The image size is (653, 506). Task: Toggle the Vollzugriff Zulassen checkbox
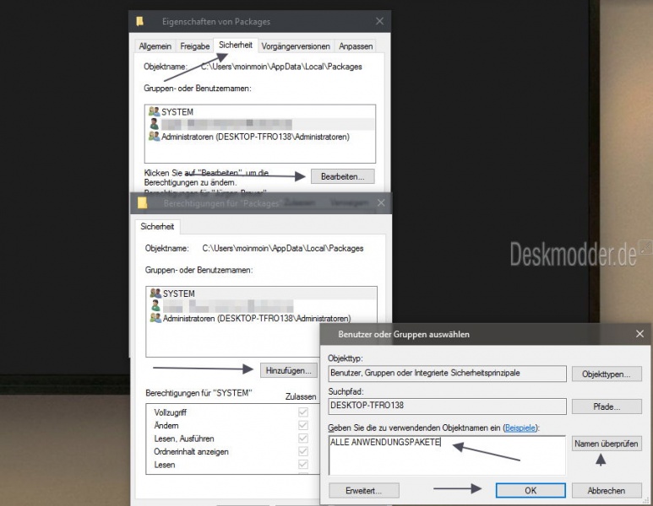pos(303,412)
